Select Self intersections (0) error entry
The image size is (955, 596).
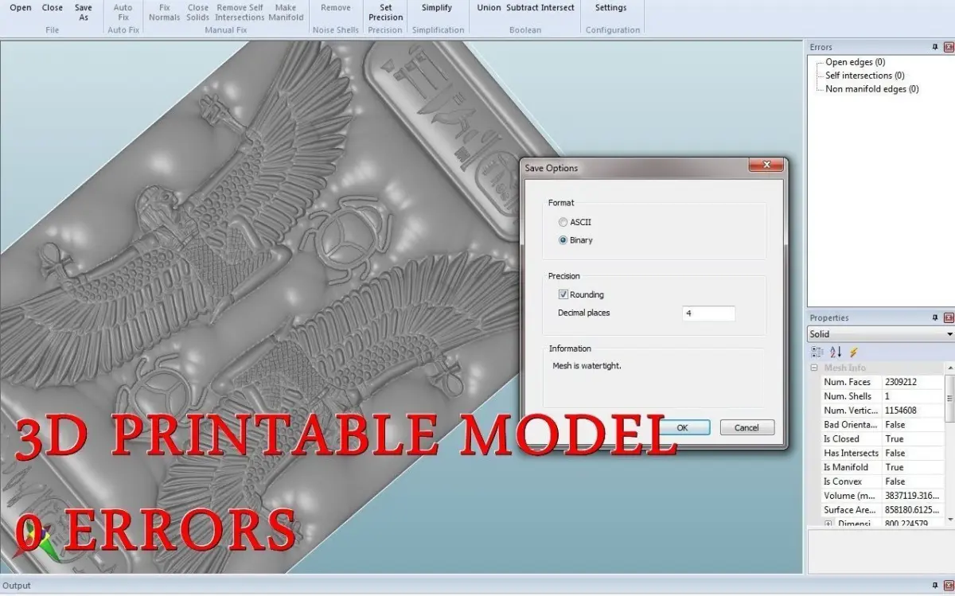(864, 76)
